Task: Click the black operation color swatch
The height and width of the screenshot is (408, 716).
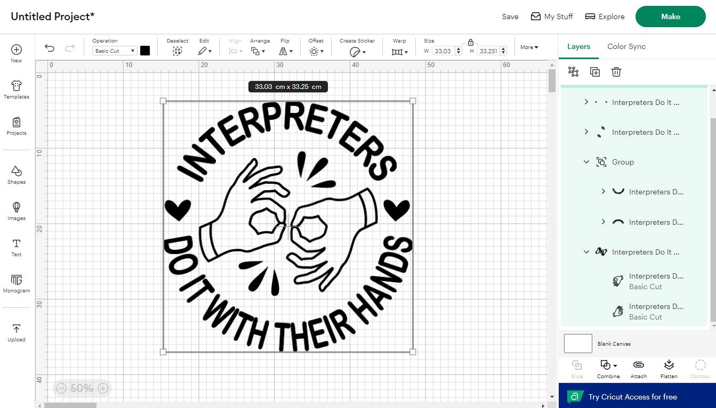Action: coord(145,51)
